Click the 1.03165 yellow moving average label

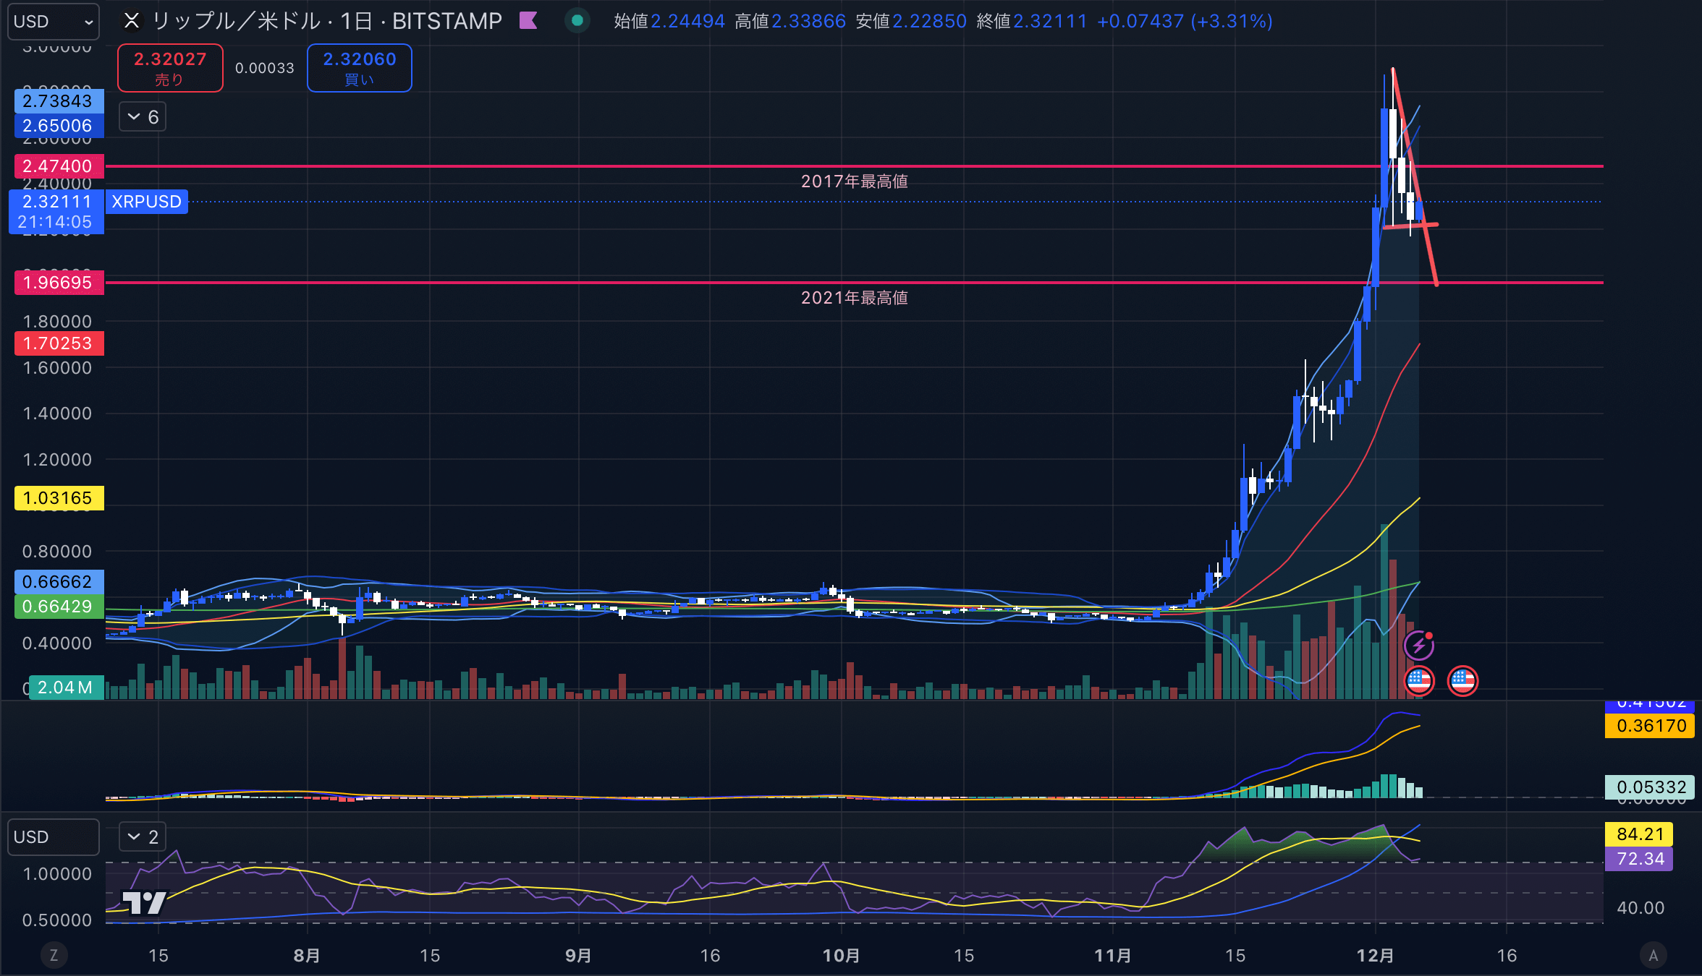pos(59,498)
